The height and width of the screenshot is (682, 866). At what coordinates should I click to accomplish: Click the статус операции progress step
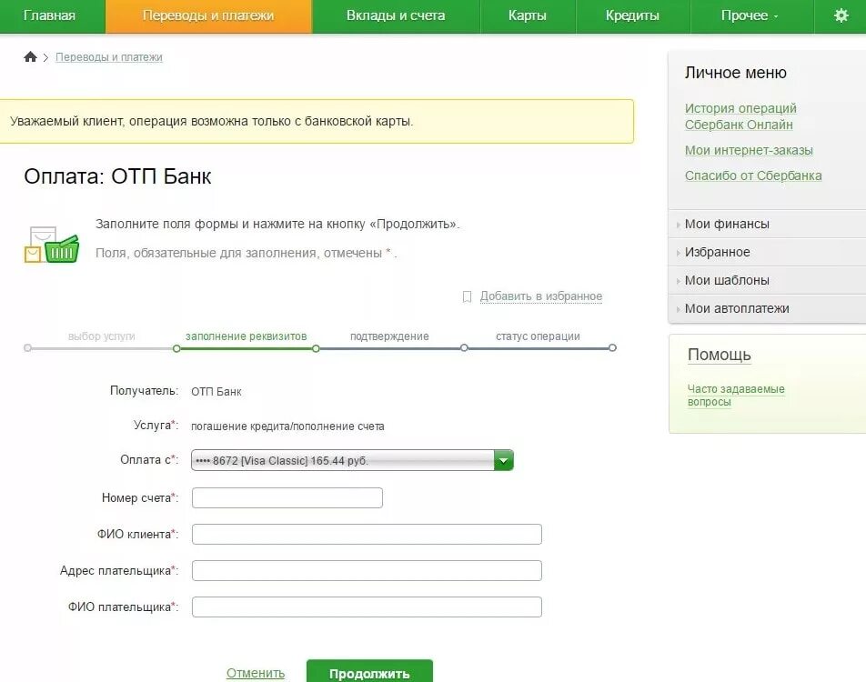pyautogui.click(x=538, y=336)
